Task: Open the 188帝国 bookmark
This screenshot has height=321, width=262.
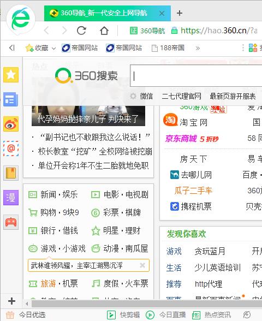Action: 168,48
